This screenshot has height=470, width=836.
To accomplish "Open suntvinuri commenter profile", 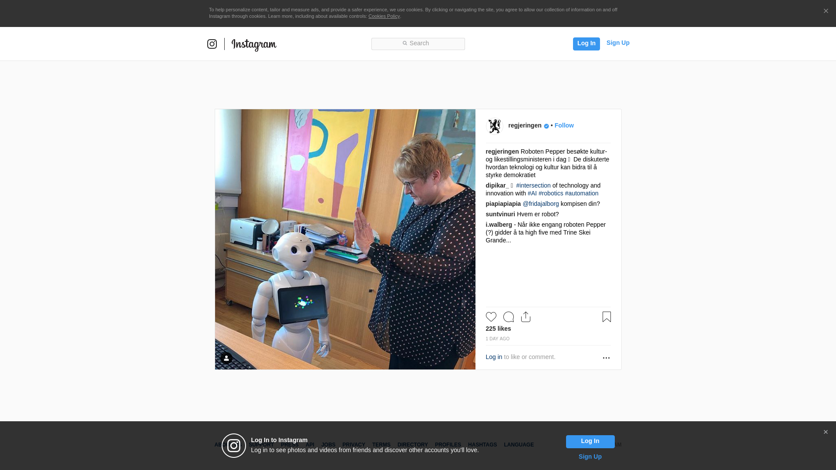I will pyautogui.click(x=500, y=214).
